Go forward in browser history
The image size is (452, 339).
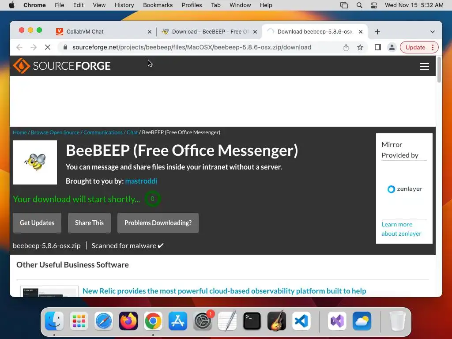coord(34,47)
